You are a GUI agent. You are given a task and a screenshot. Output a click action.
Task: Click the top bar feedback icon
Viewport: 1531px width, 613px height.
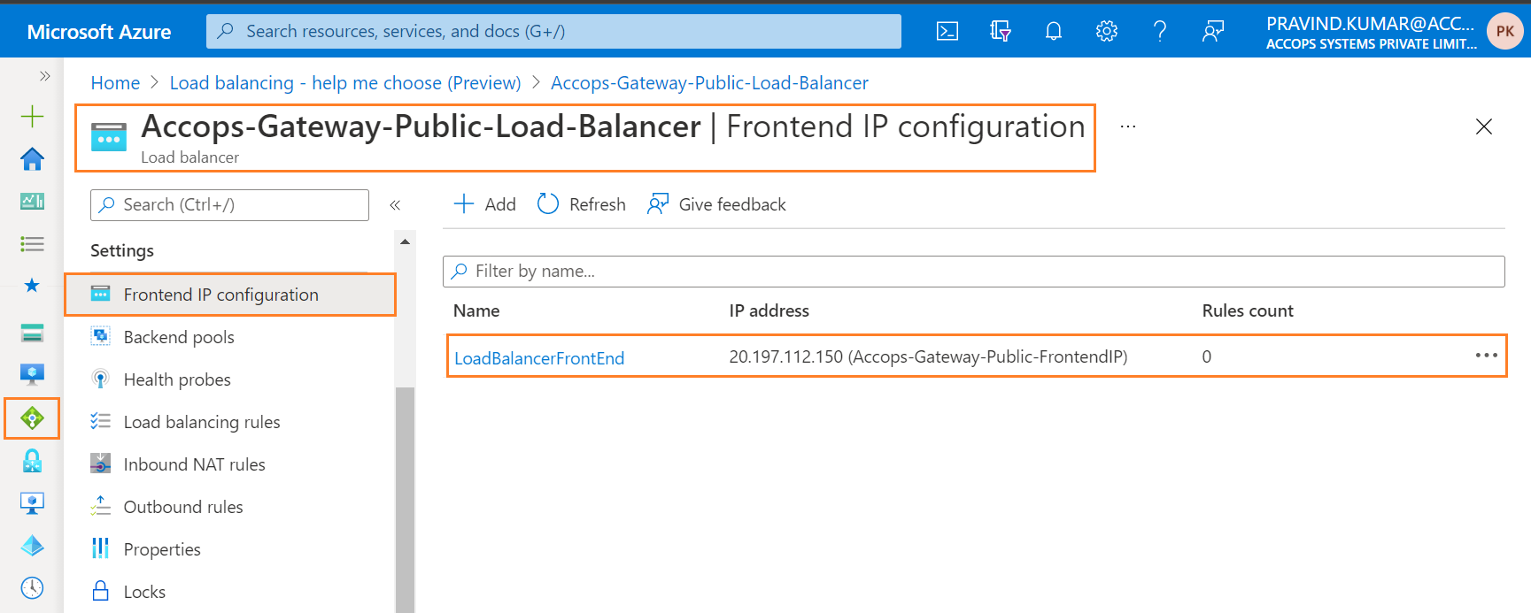click(x=1212, y=32)
